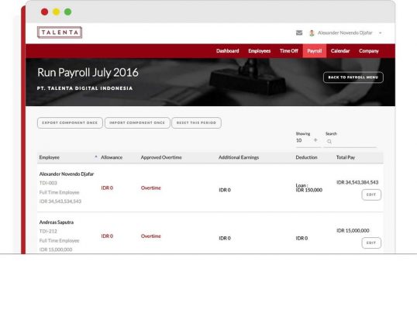This screenshot has width=417, height=310.
Task: Click Back to Payroll Menu button
Action: (x=353, y=77)
